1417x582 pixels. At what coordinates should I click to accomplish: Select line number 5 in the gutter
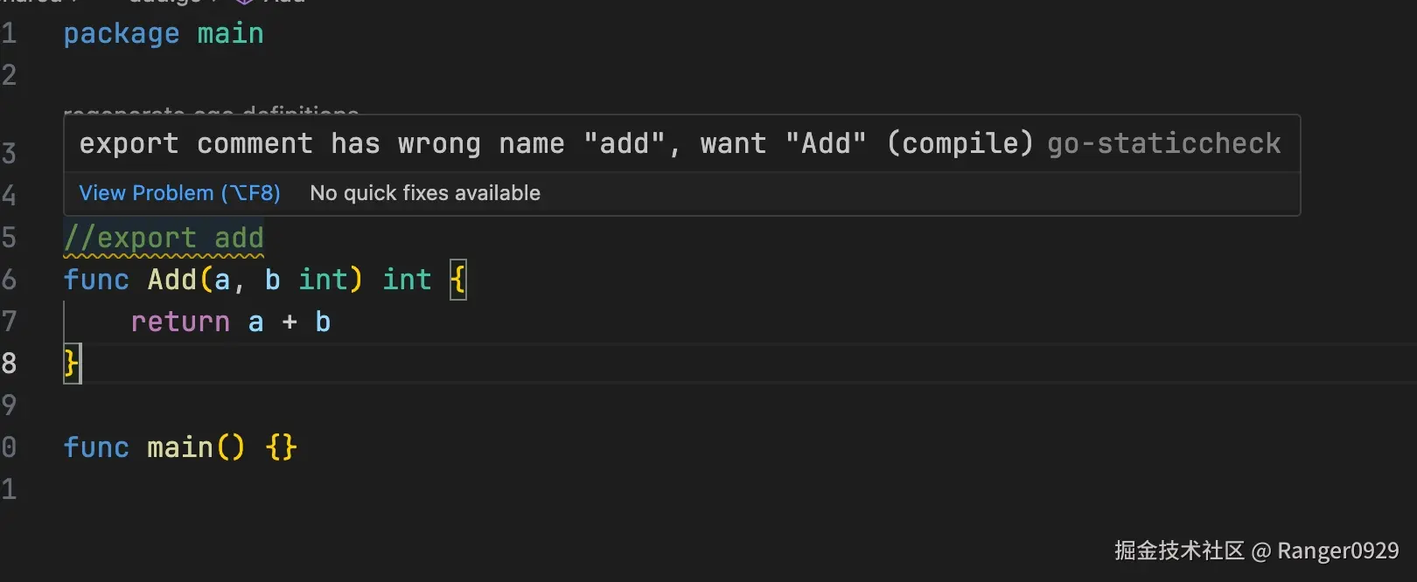pos(9,238)
